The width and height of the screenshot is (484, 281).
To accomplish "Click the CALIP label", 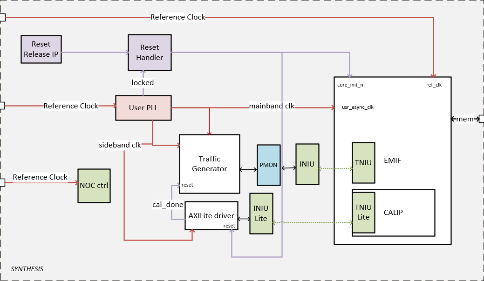I will 393,213.
